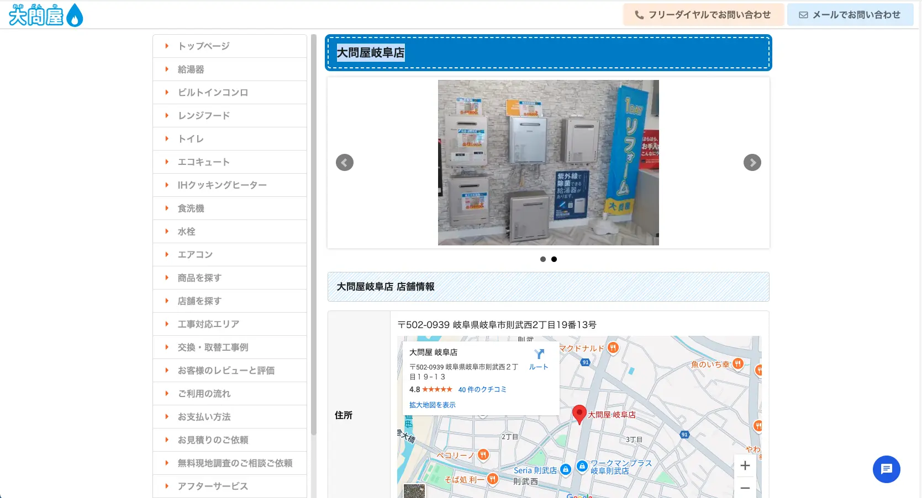Screen dimensions: 922x498
Task: Open 拡大地図を表示 link
Action: [433, 405]
